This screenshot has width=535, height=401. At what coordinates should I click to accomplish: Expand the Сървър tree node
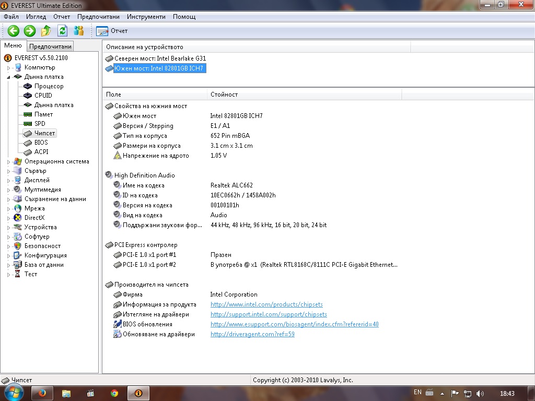pos(8,171)
